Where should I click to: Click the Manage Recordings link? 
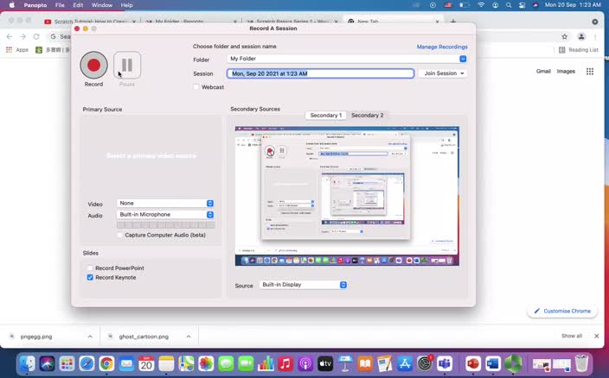pyautogui.click(x=441, y=47)
